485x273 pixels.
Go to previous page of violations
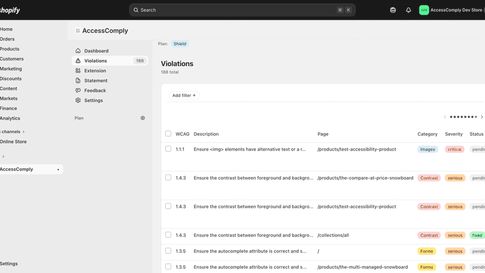445,117
